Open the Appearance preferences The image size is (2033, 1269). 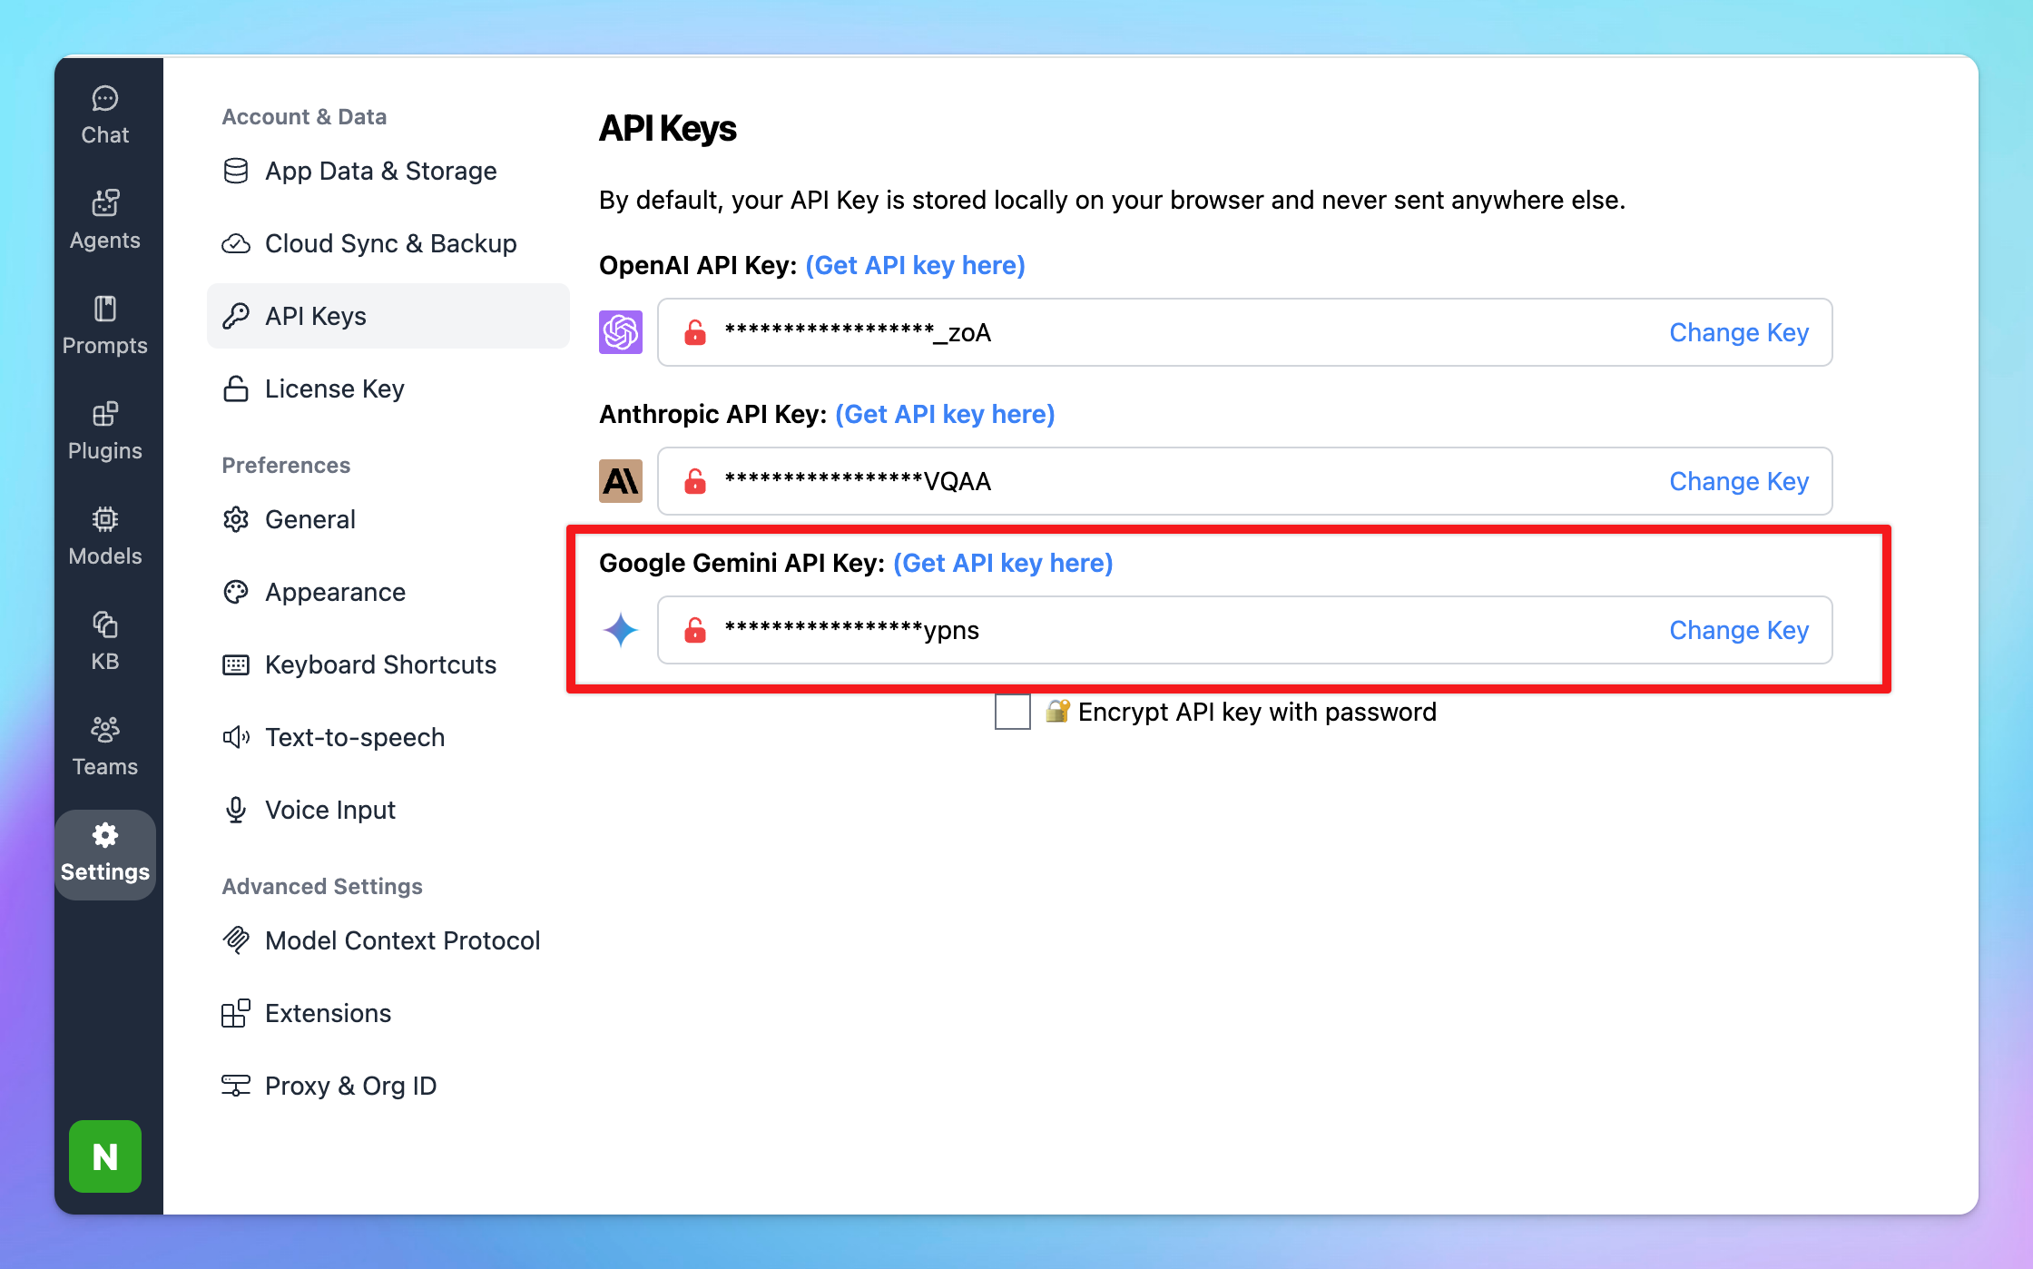tap(335, 592)
